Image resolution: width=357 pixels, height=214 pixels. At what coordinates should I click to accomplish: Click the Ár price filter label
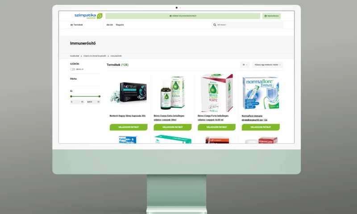click(x=71, y=91)
